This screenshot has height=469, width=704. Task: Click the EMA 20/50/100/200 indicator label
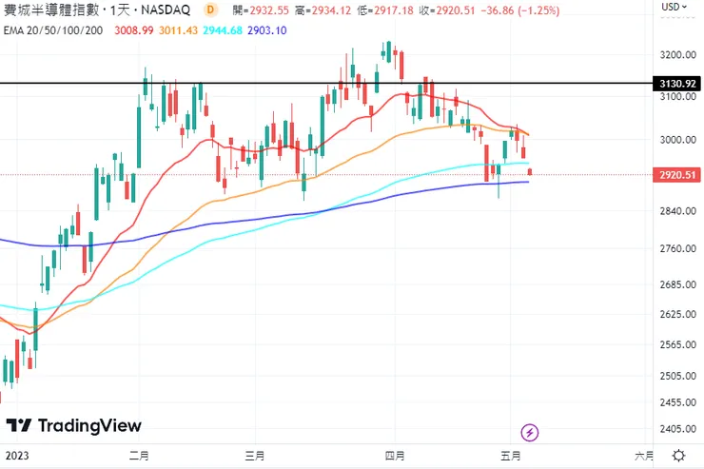tap(53, 30)
